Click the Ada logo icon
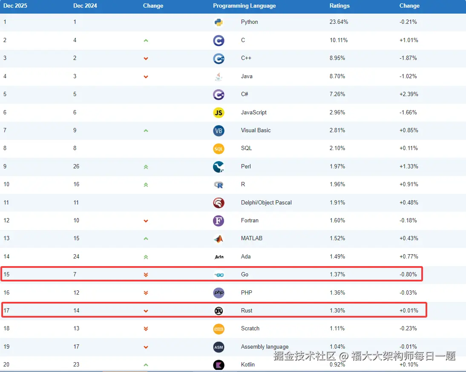 (219, 257)
